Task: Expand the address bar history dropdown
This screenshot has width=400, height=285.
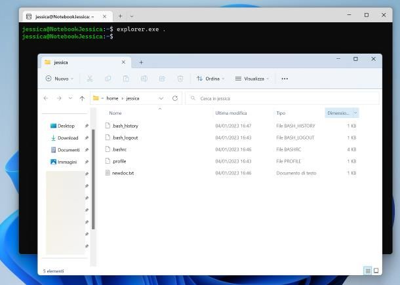Action: click(x=161, y=98)
